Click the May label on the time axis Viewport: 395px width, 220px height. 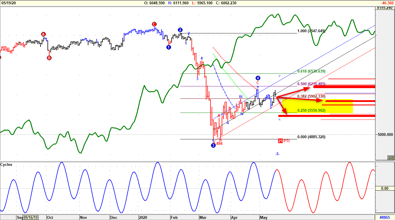coord(263,218)
